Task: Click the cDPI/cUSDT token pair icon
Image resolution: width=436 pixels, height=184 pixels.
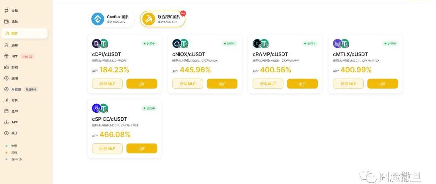Action: tap(100, 43)
